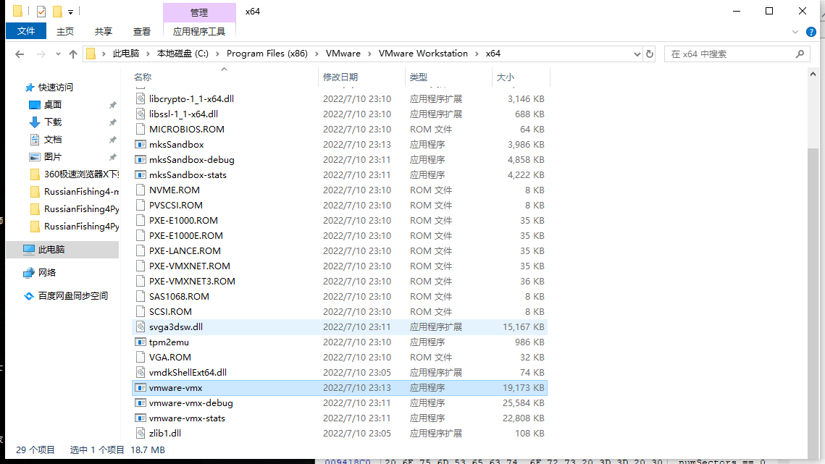
Task: Select the NVME.ROM file icon
Action: (141, 190)
